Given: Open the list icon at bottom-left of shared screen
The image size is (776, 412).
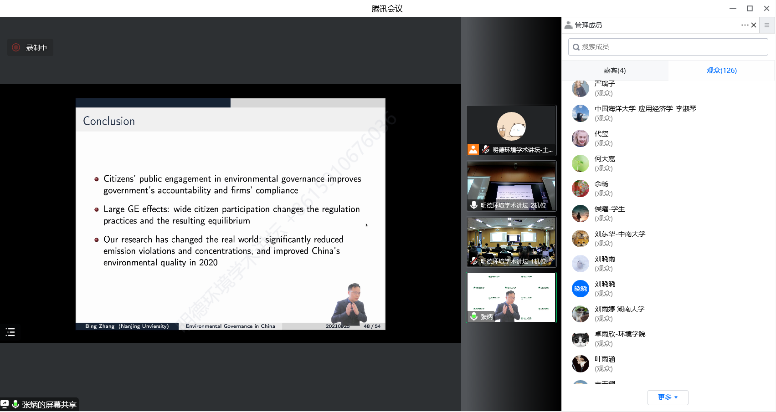Looking at the screenshot, I should pyautogui.click(x=10, y=332).
